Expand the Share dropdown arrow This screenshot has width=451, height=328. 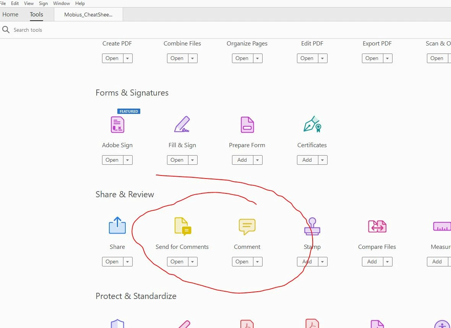click(x=128, y=261)
